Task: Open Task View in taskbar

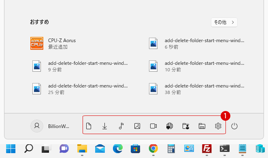Action: click(46, 149)
